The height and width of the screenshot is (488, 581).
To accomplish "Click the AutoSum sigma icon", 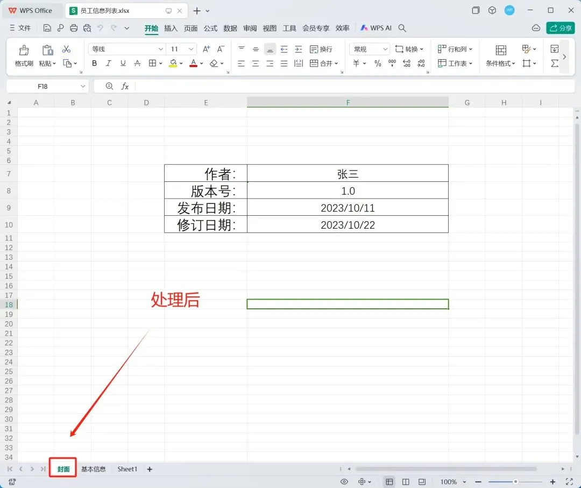I will click(554, 63).
